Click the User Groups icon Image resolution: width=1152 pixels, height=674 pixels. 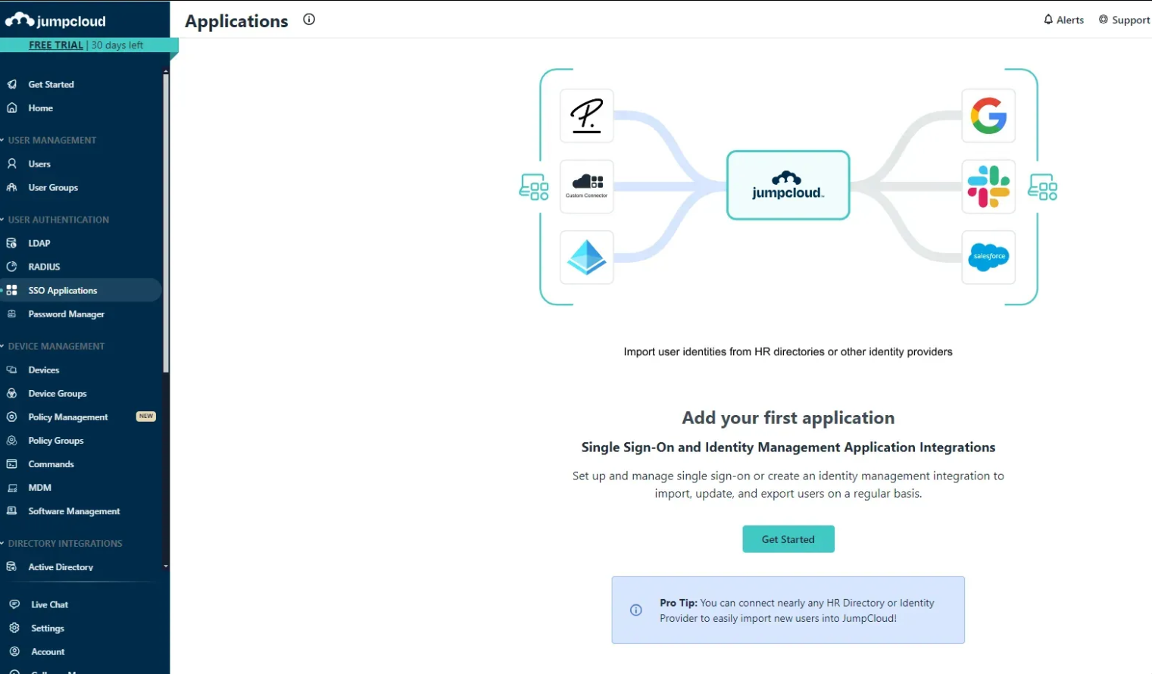[x=12, y=187]
